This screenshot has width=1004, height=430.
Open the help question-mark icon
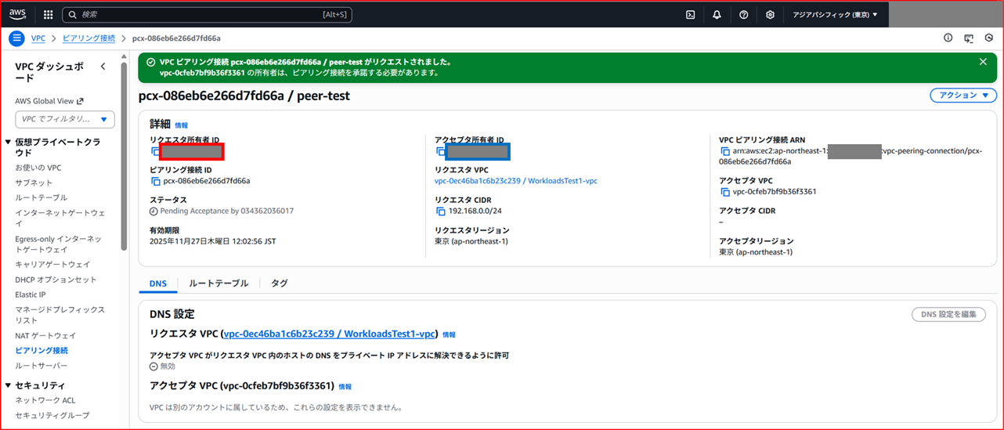(x=743, y=14)
